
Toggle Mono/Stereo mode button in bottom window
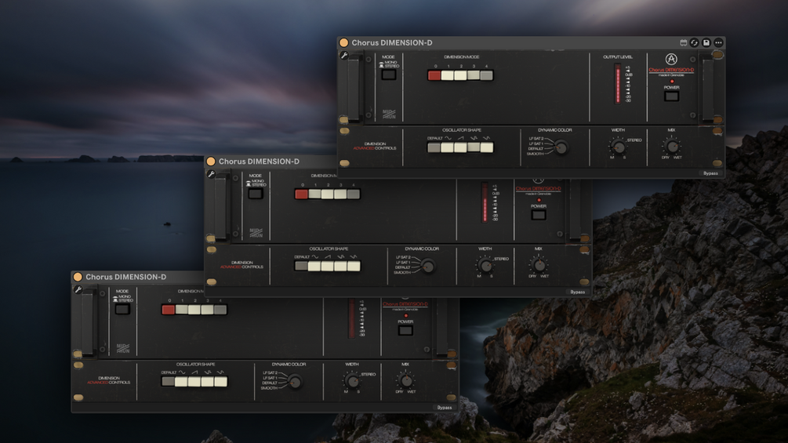pyautogui.click(x=122, y=309)
